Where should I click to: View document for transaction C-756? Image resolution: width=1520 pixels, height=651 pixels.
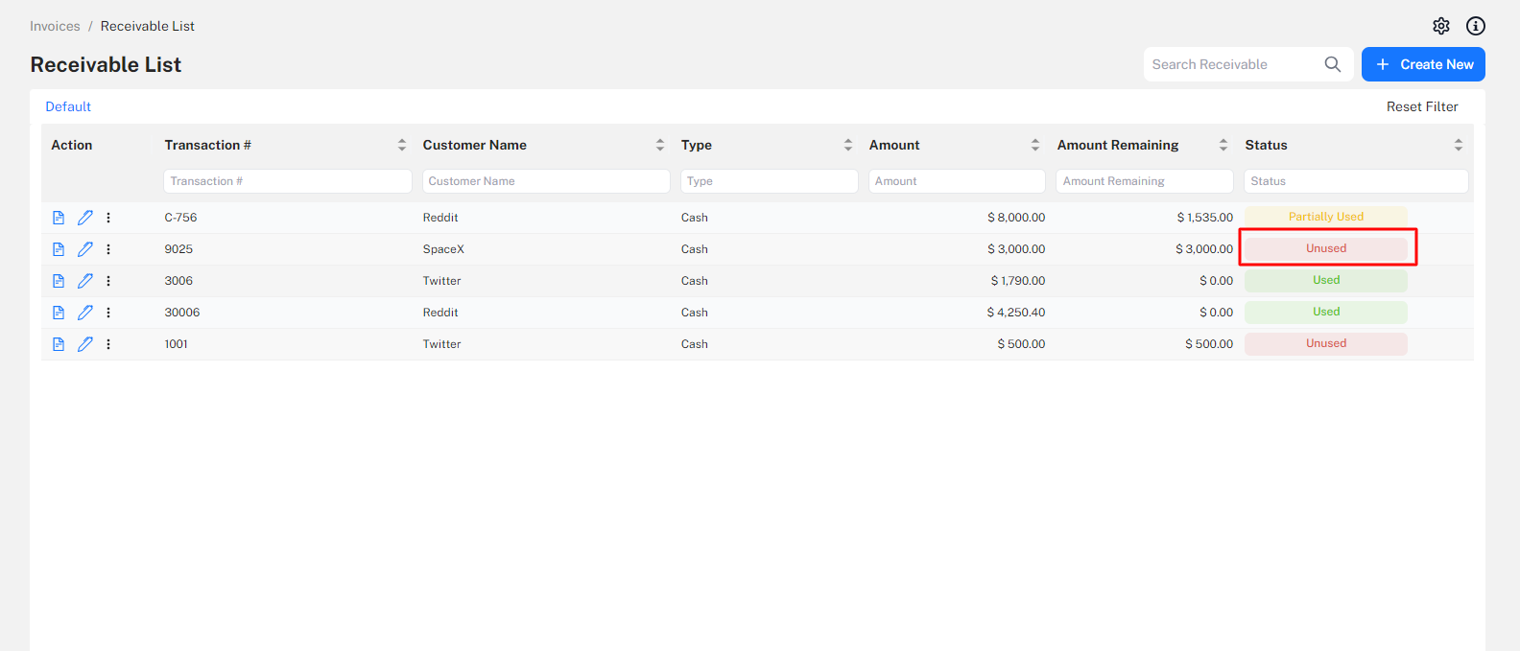click(59, 218)
